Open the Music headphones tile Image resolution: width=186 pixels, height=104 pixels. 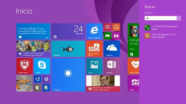tap(116, 27)
